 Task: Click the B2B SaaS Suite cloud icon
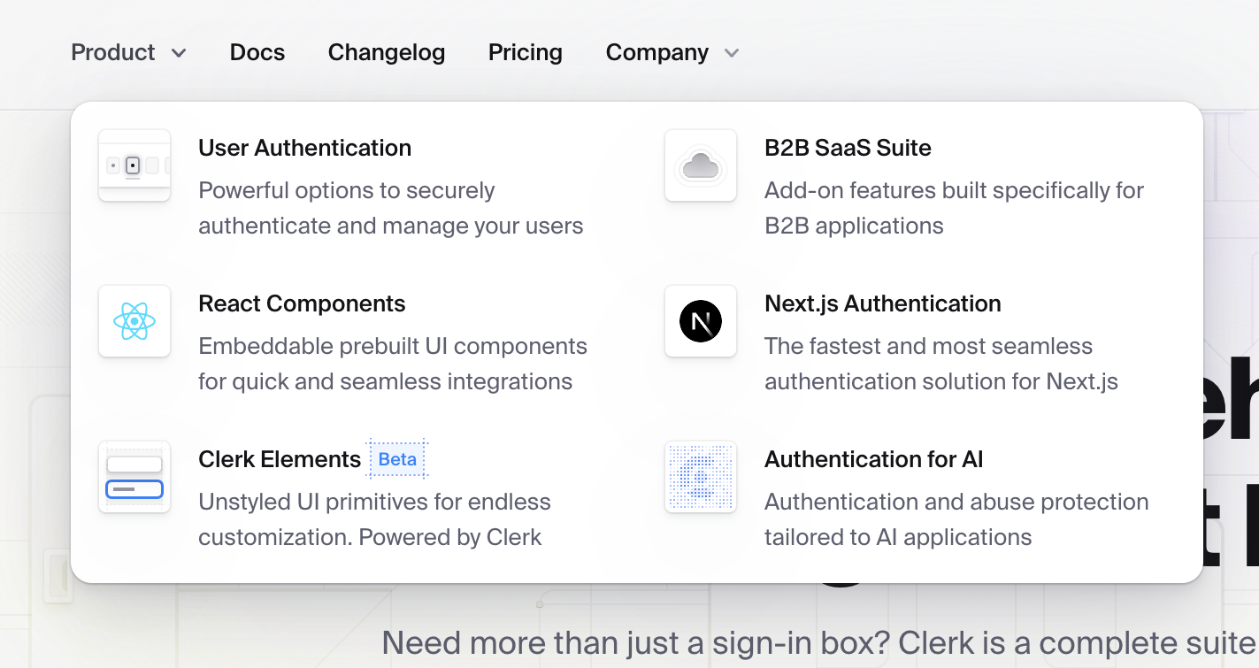(x=701, y=165)
